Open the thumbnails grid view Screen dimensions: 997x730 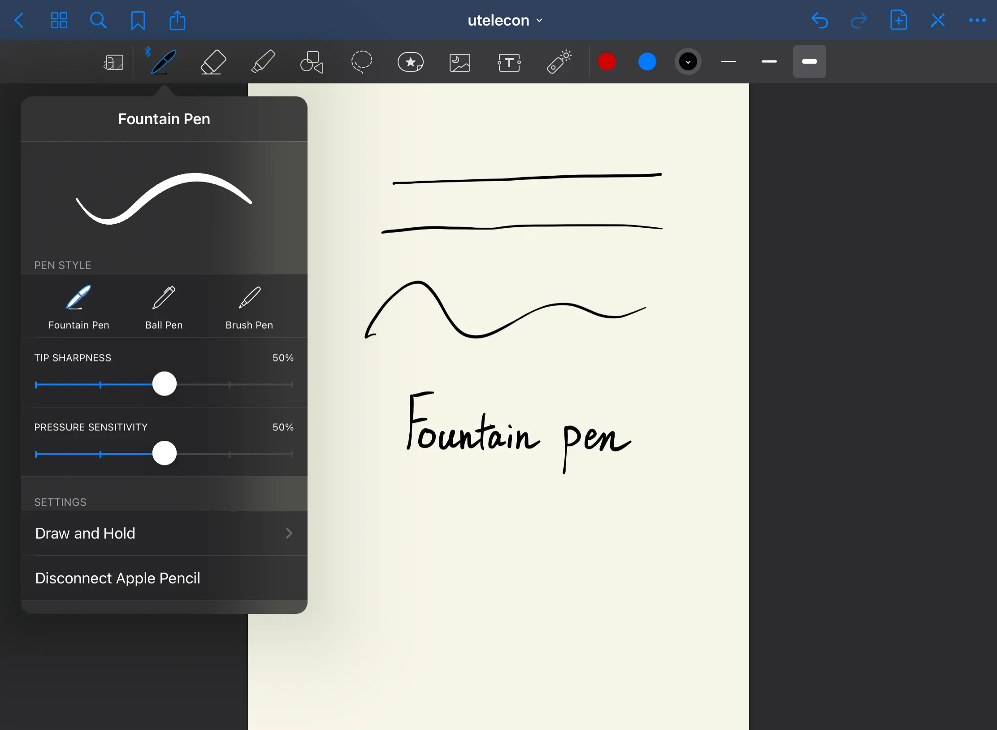(x=59, y=21)
